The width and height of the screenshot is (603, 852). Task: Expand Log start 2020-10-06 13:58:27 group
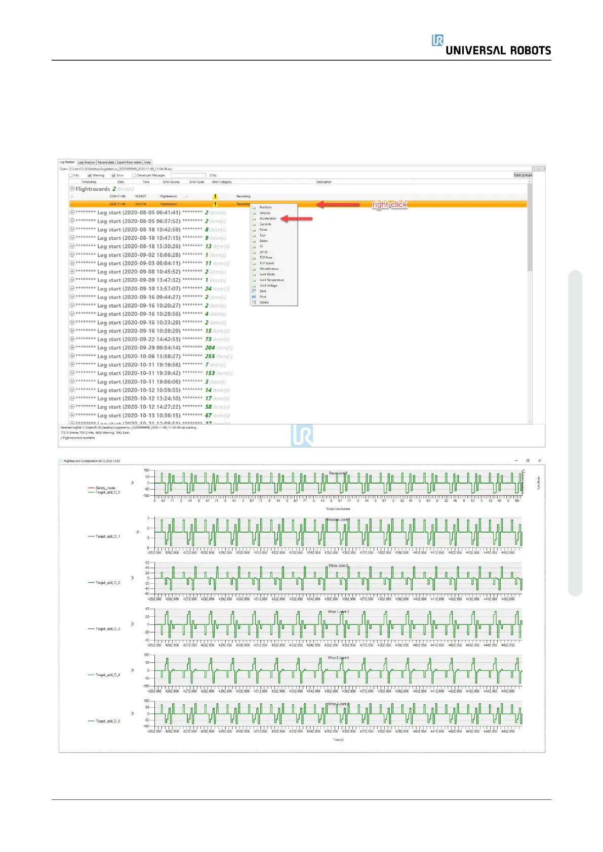[72, 356]
